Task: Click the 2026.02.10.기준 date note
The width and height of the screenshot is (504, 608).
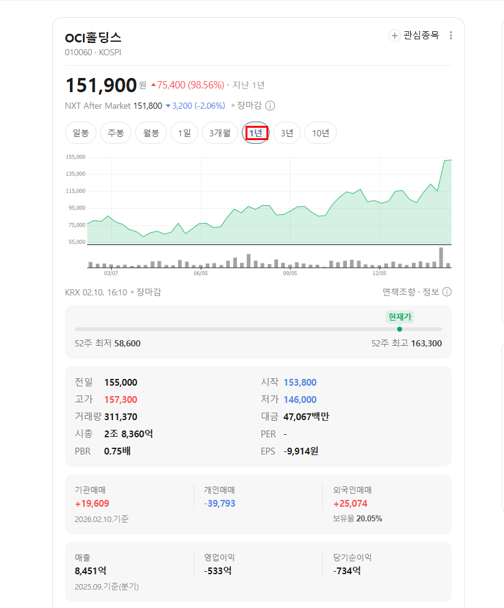Action: (x=101, y=519)
